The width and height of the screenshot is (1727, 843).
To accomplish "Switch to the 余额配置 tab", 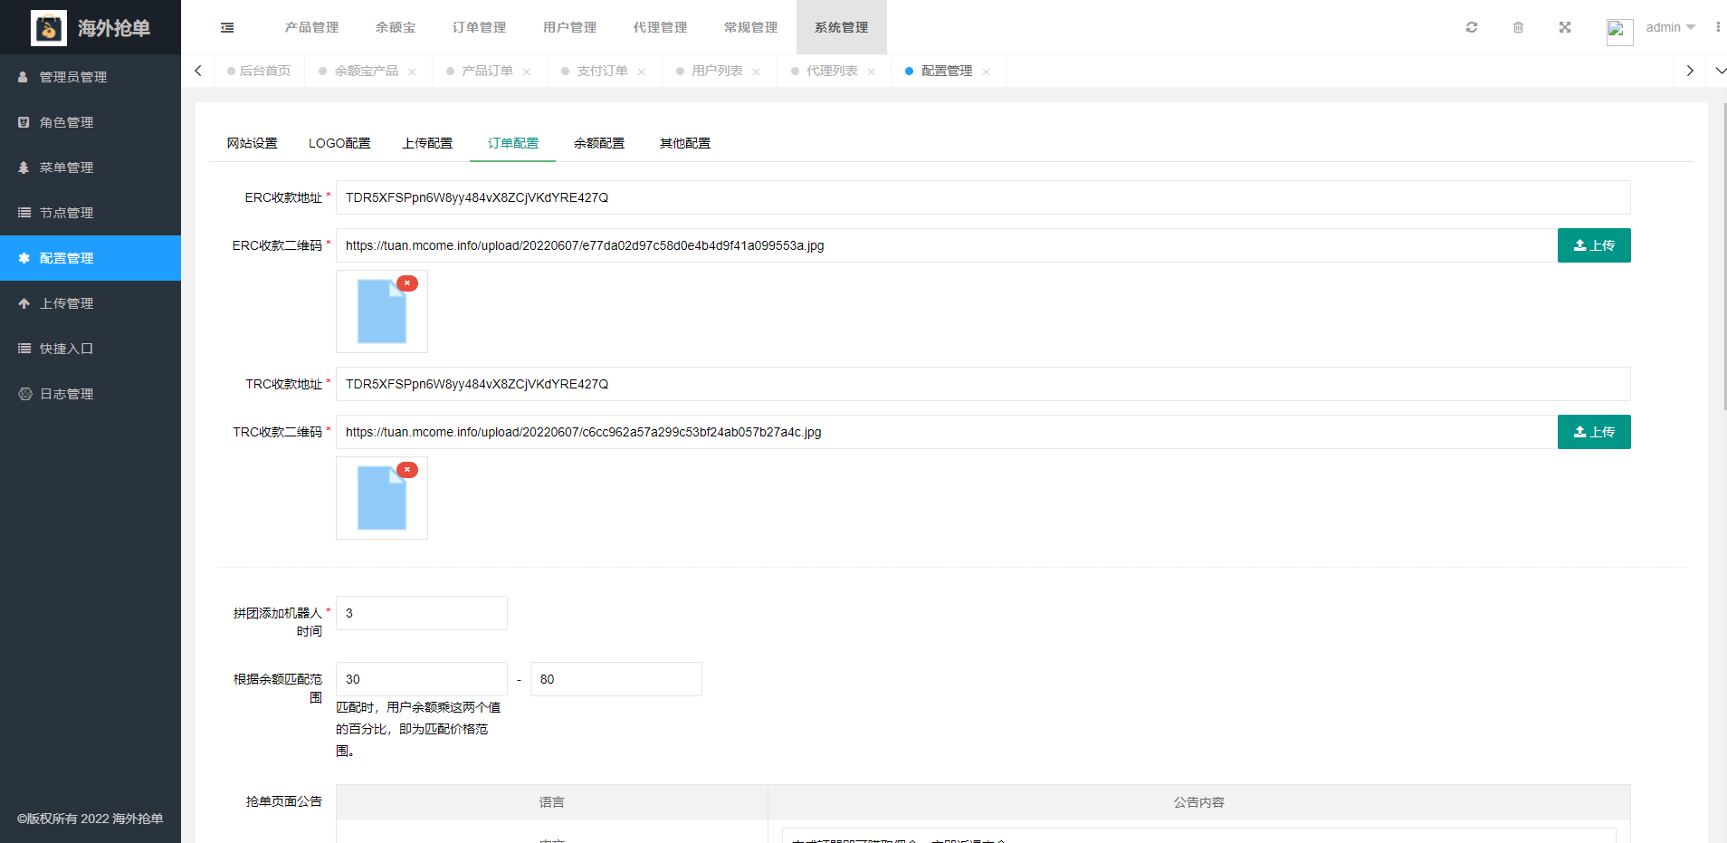I will pyautogui.click(x=598, y=142).
